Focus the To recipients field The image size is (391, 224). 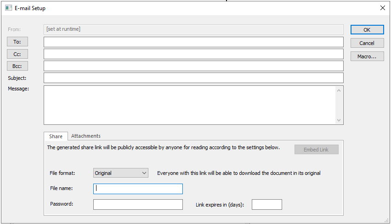193,42
